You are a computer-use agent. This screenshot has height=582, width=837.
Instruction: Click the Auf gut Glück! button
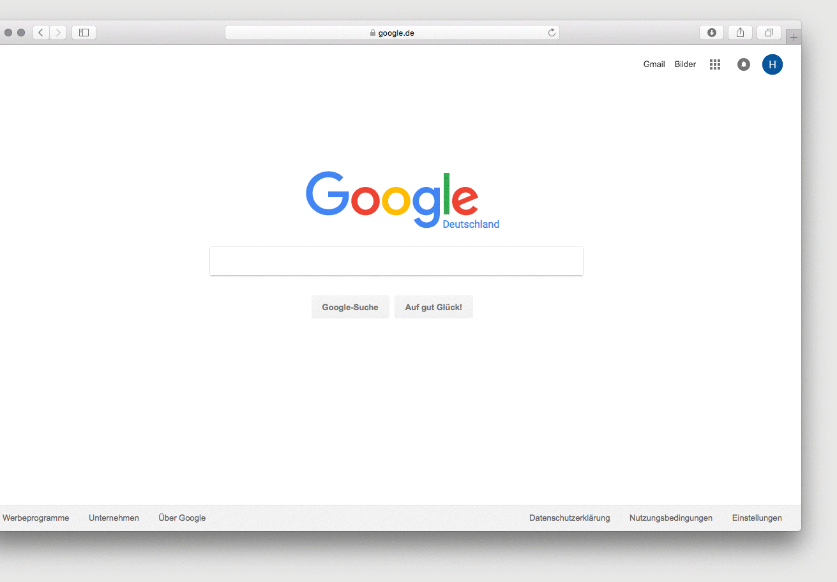[x=434, y=307]
